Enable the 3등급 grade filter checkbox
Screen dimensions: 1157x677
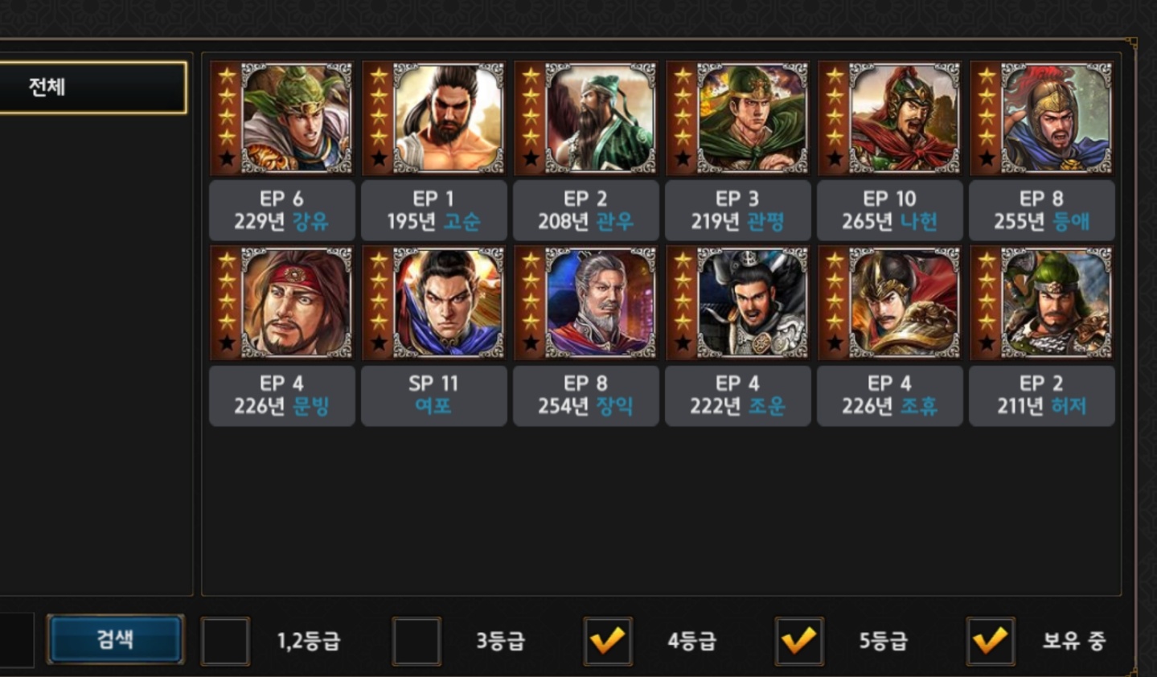point(416,641)
